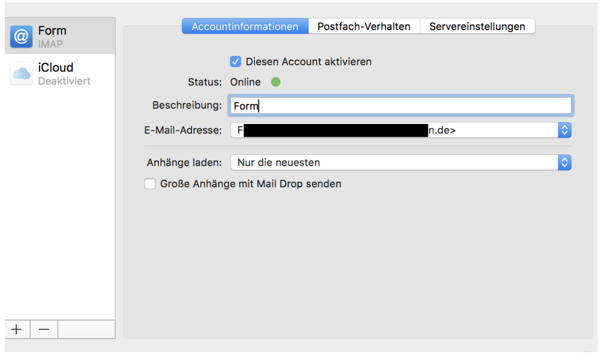
Task: Click the Beschreibung label
Action: point(186,105)
